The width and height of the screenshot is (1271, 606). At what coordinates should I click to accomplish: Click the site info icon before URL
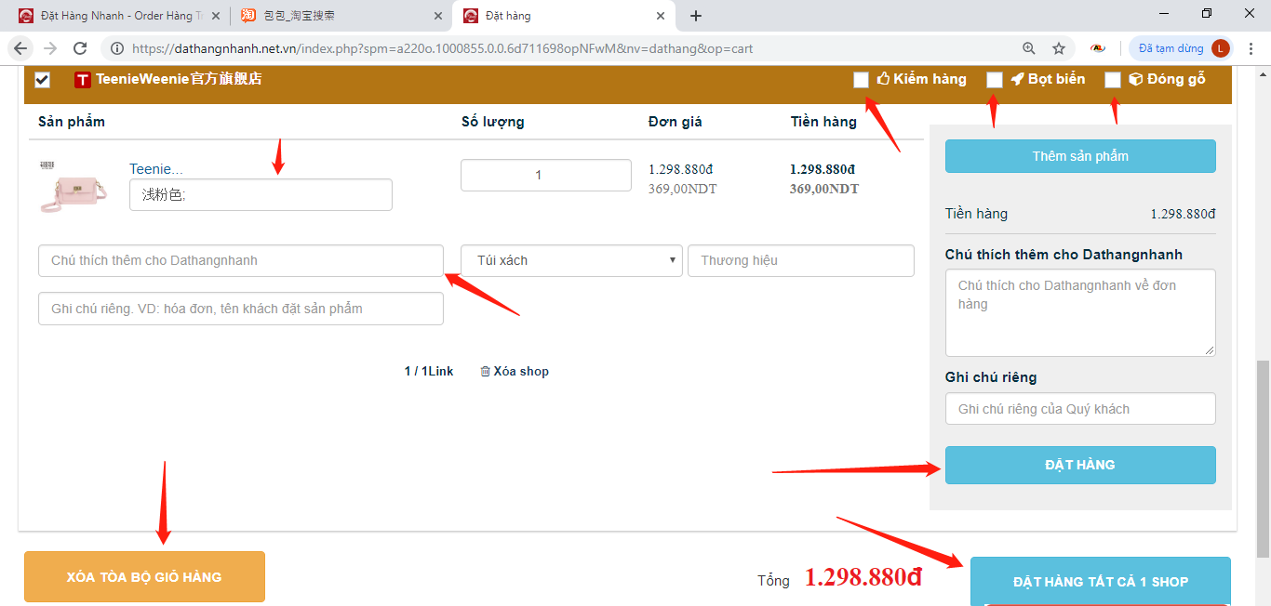[x=117, y=48]
